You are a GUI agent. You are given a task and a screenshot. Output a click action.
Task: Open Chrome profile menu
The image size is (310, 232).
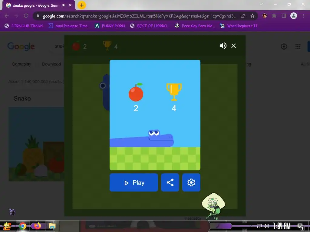(294, 16)
